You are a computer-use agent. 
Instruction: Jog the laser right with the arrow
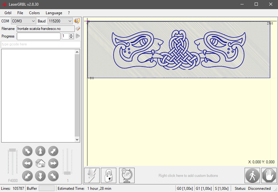(53, 163)
